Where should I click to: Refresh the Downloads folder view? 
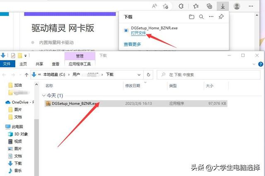(x=148, y=75)
